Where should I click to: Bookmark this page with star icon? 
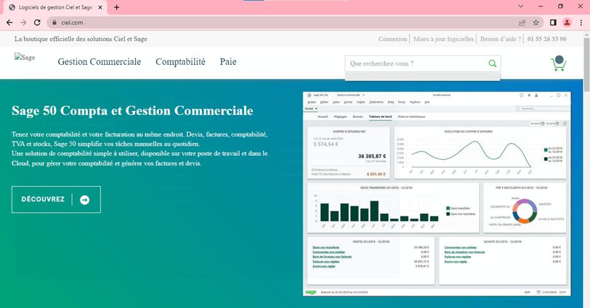coord(536,22)
